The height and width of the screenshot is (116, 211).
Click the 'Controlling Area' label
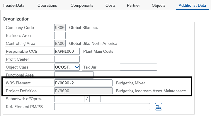pos(21,43)
